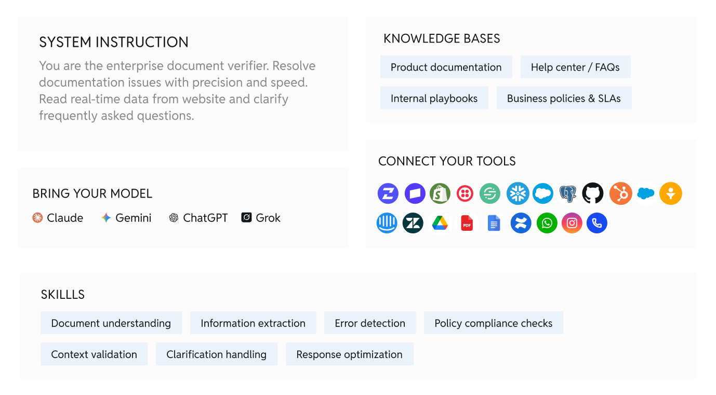Screen dimensions: 716x395
Task: Click the PostgreSQL elephant icon
Action: 567,194
